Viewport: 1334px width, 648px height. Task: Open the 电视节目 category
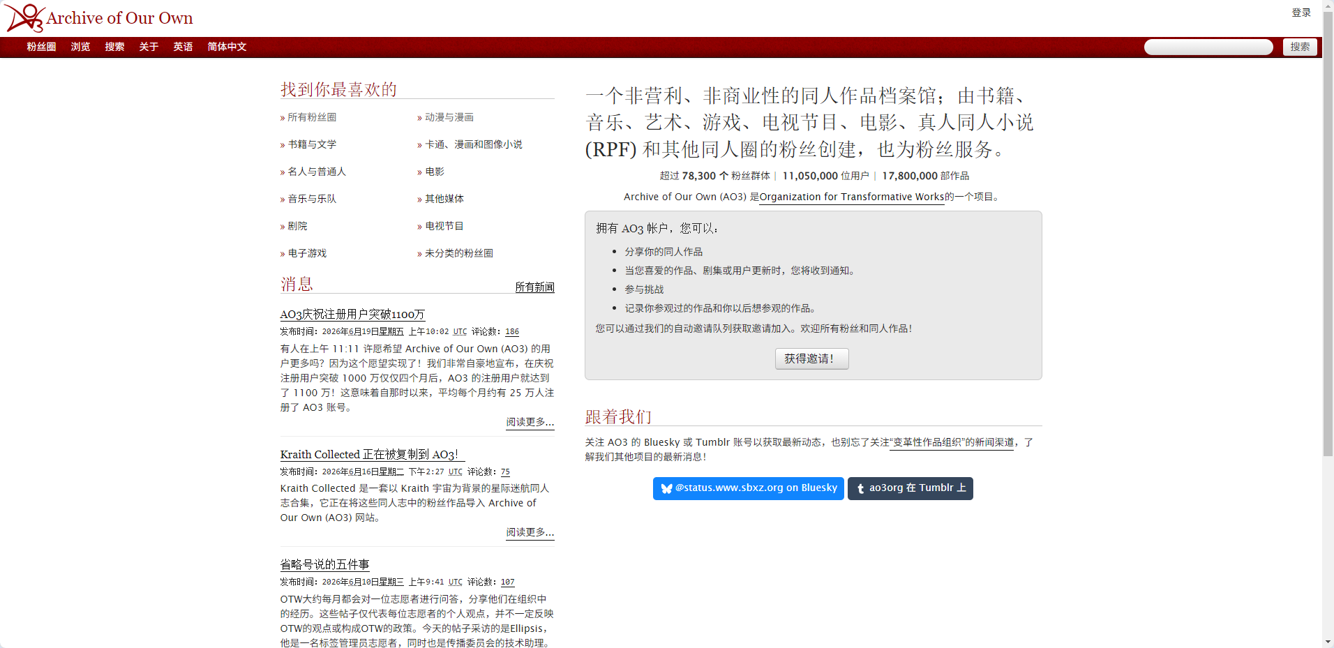(444, 226)
